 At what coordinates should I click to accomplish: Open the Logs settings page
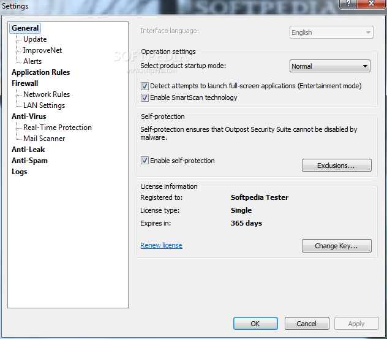19,172
